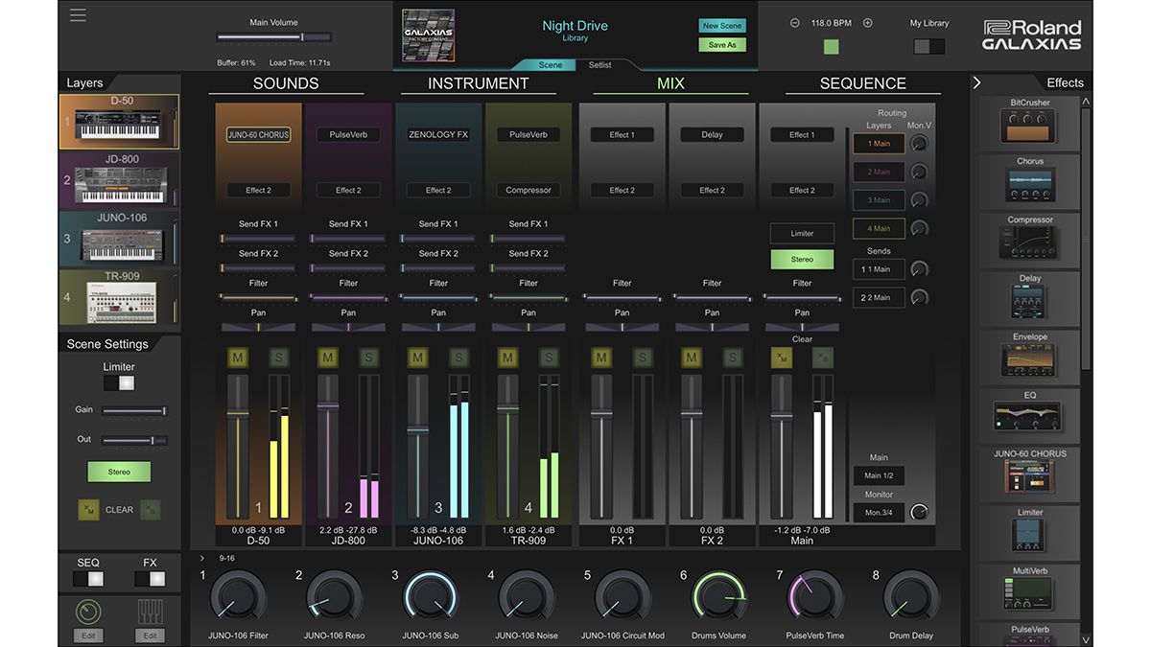
Task: Open the SEQUENCE section
Action: point(863,83)
